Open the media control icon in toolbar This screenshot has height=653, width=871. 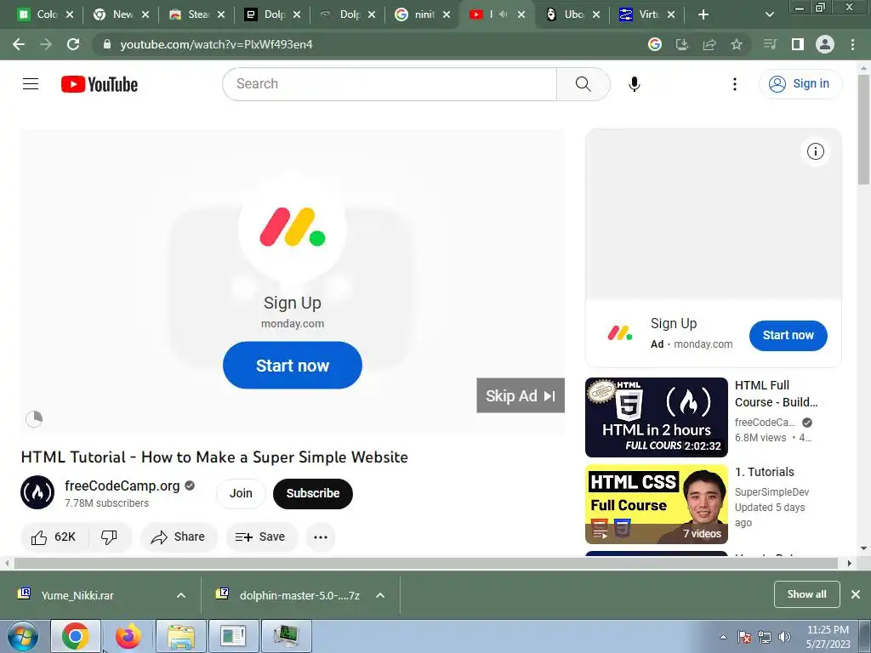[770, 44]
